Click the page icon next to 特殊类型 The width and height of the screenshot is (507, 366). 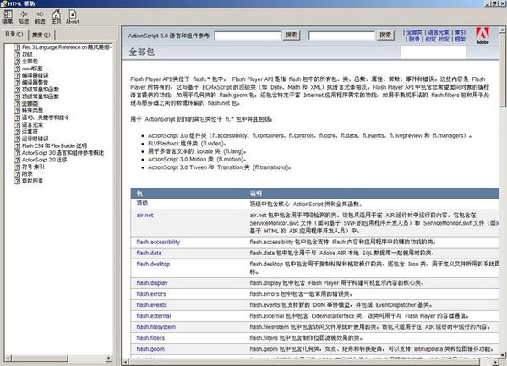[x=18, y=111]
